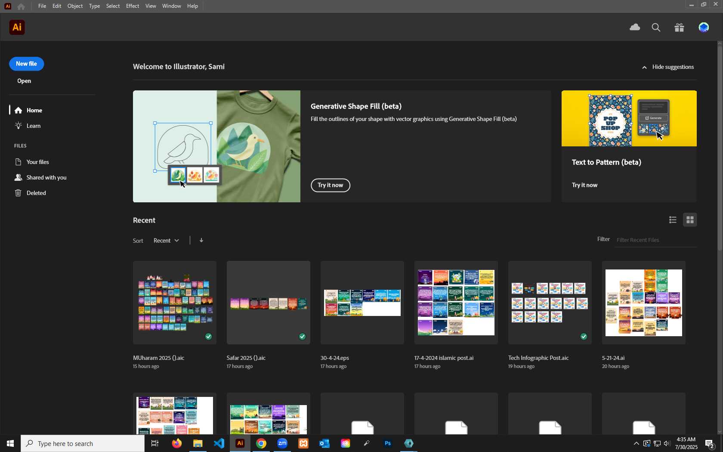Open Photoshop from the taskbar
This screenshot has height=452, width=723.
point(388,443)
